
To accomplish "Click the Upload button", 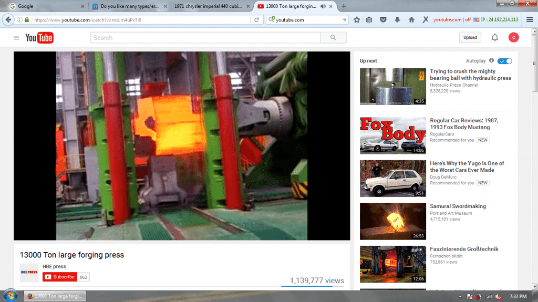I will [x=470, y=37].
